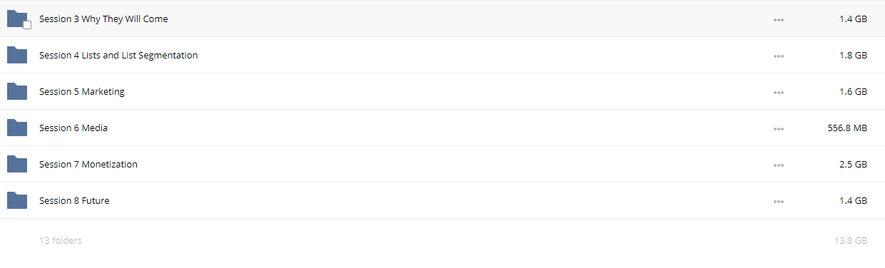Screen dimensions: 885x268
Task: Tick the checkbox on Session 3 folder
Action: [27, 25]
